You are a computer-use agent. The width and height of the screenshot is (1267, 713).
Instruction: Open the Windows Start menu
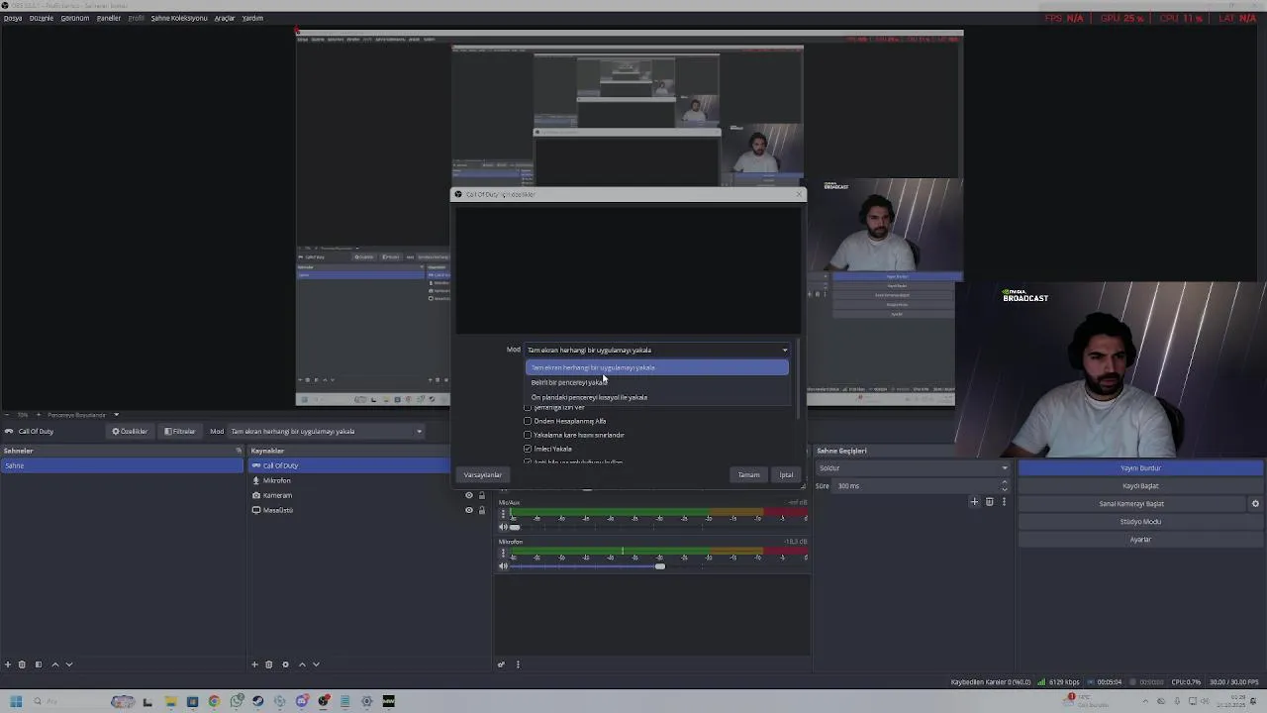pyautogui.click(x=16, y=701)
